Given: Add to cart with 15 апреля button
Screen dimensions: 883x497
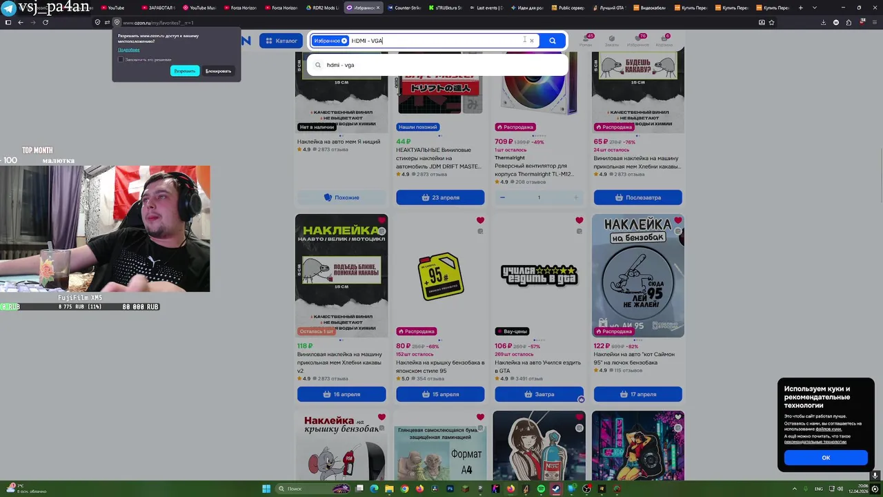Looking at the screenshot, I should coord(440,394).
